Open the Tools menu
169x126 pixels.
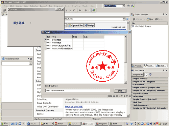(x=68, y=6)
